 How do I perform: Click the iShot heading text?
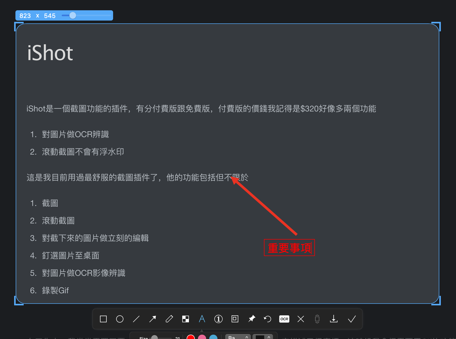coord(50,53)
